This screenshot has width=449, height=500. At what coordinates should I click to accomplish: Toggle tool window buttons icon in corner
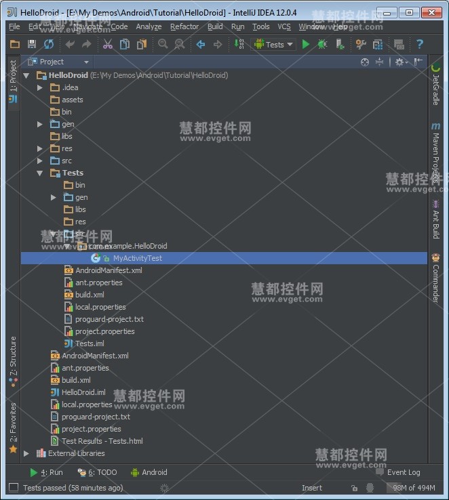pyautogui.click(x=14, y=487)
